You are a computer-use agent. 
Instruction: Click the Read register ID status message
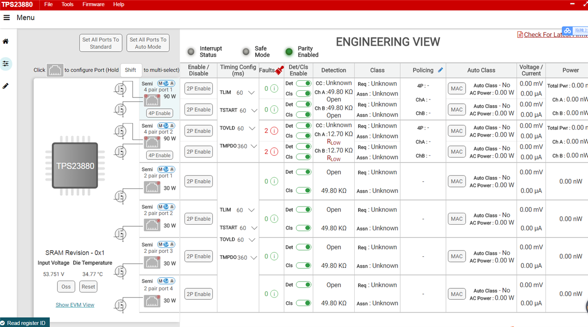click(26, 323)
